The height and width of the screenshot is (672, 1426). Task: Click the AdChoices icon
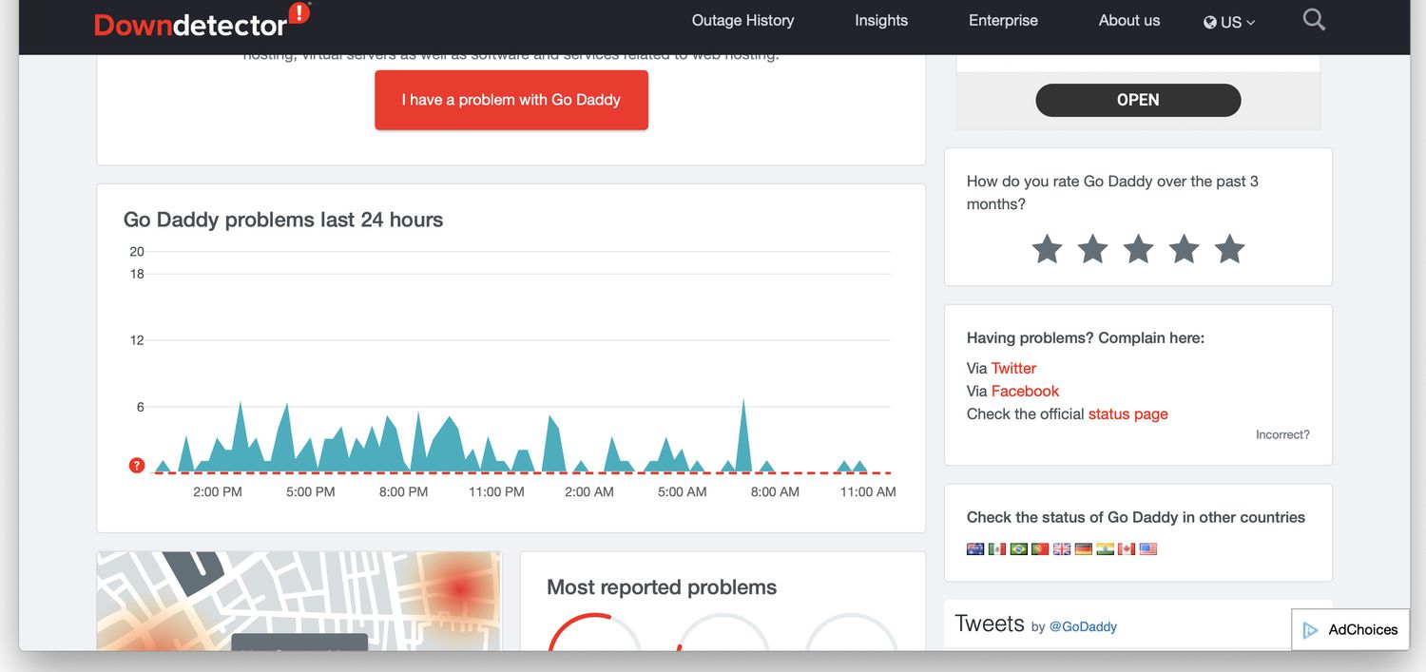point(1311,630)
